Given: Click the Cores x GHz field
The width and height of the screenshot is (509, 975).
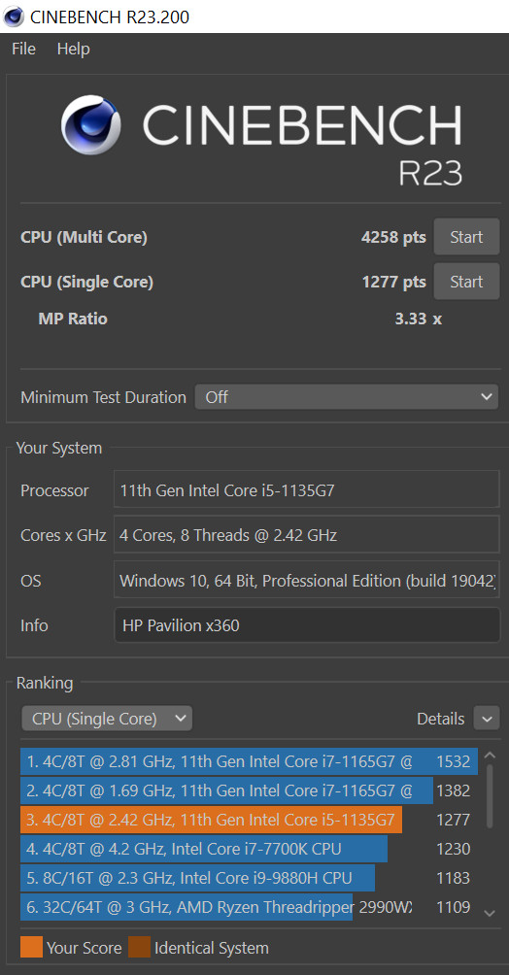Looking at the screenshot, I should [x=307, y=535].
